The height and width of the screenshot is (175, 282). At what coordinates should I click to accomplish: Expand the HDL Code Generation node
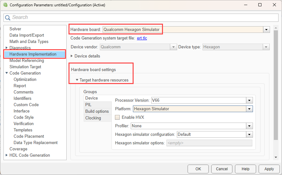pyautogui.click(x=7, y=155)
